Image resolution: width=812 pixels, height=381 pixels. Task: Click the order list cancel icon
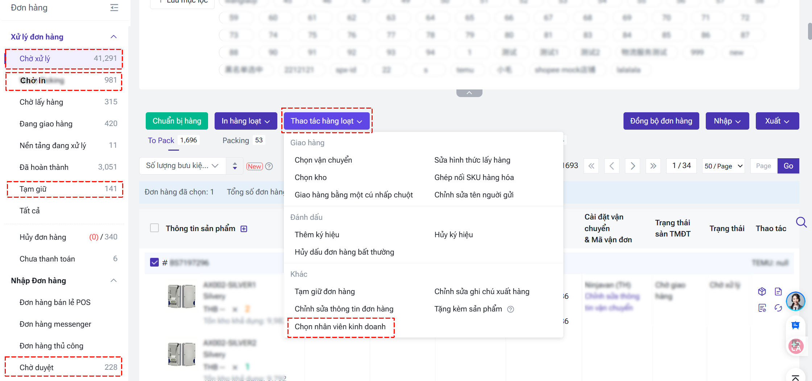click(762, 308)
